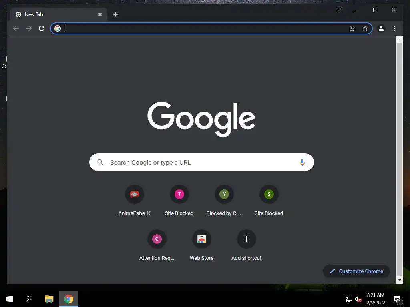Minimize the Chrome window

[356, 10]
